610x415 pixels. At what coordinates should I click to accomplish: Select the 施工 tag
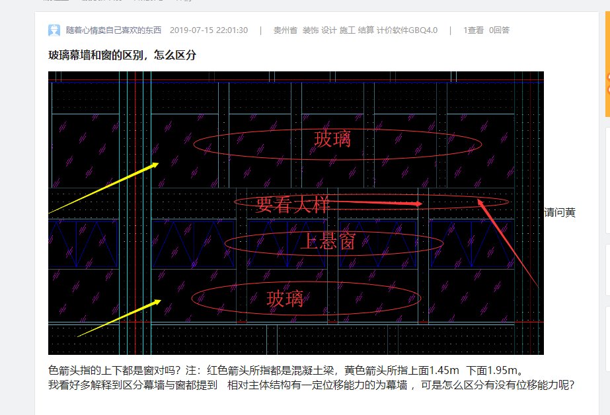click(x=347, y=30)
